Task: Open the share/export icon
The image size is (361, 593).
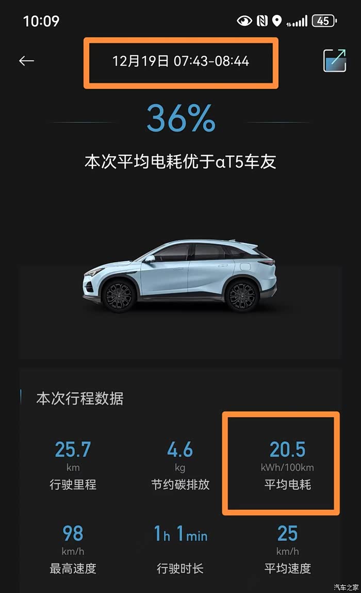Action: coord(335,60)
